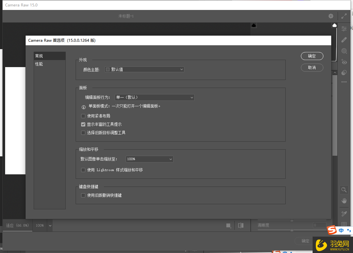Open 默认图像单击缩放至 100% dropdown
The image size is (353, 253).
149,159
